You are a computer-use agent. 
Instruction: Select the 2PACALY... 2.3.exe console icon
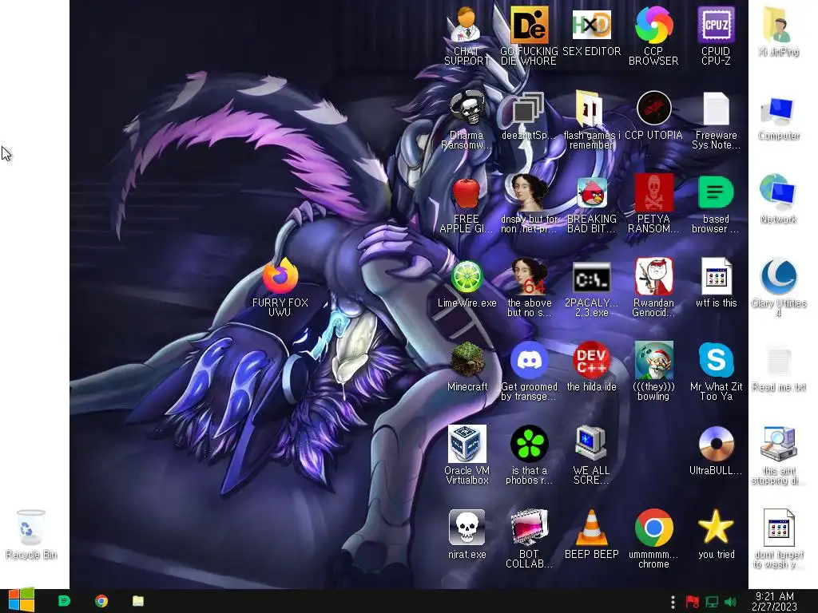click(591, 287)
